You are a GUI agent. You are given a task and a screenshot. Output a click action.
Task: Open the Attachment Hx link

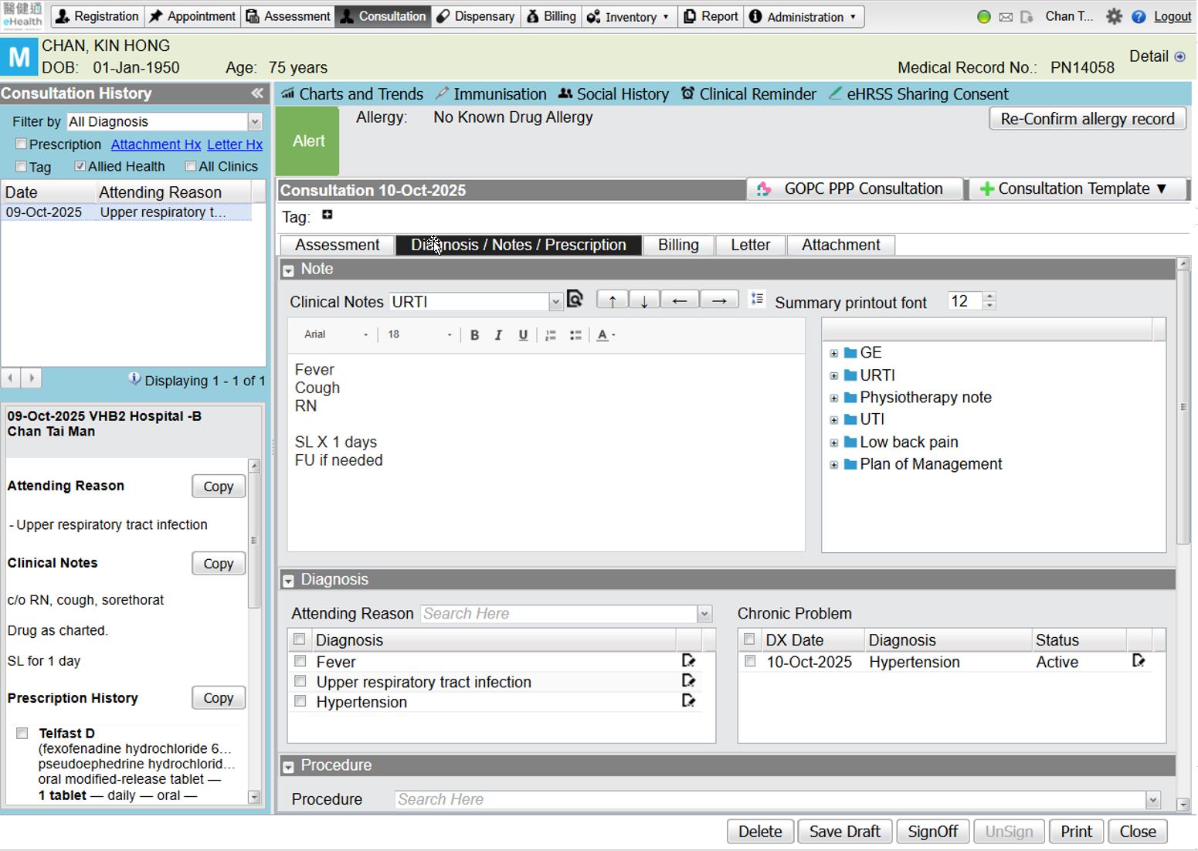click(x=155, y=144)
